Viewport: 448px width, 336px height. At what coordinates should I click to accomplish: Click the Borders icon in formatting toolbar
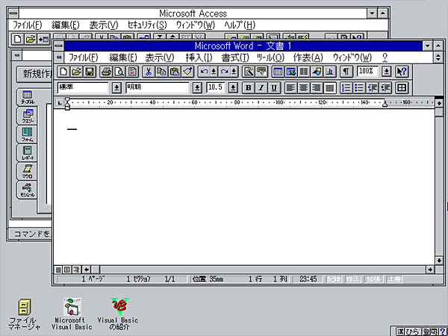click(x=402, y=88)
